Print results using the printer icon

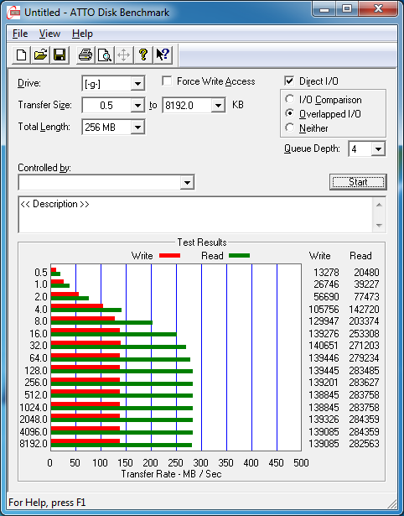click(x=85, y=55)
